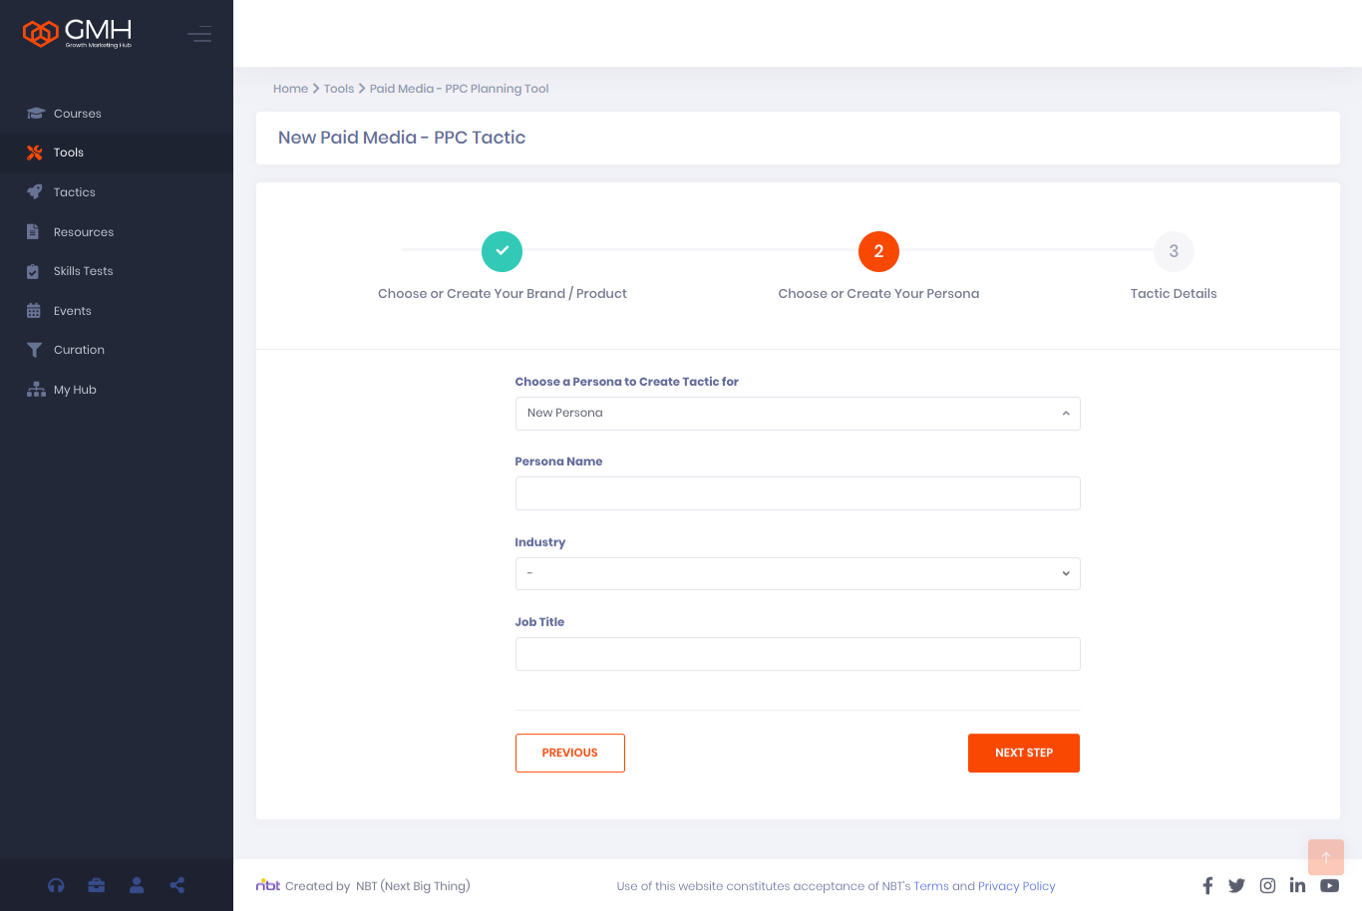Click the nbt logo in footer
This screenshot has width=1362, height=911.
pyautogui.click(x=268, y=885)
